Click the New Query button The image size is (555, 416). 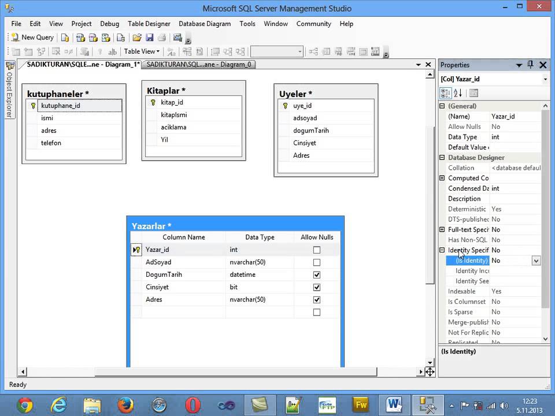(x=32, y=38)
